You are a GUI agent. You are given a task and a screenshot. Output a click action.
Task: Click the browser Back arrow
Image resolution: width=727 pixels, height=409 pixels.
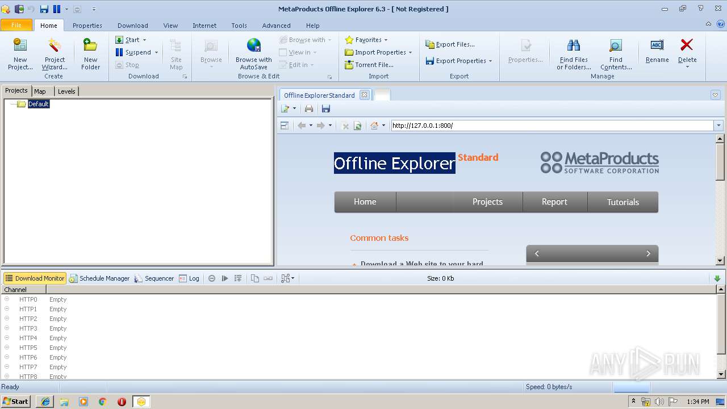point(302,126)
